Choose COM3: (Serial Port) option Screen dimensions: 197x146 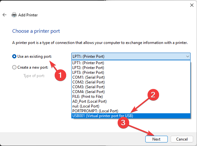tap(131, 87)
